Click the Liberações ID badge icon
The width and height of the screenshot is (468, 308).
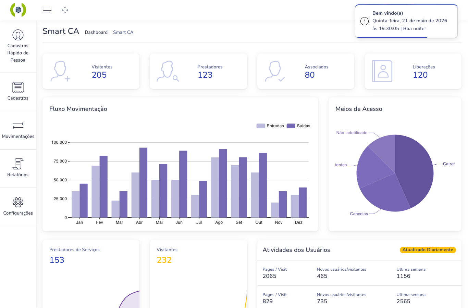[x=382, y=71]
